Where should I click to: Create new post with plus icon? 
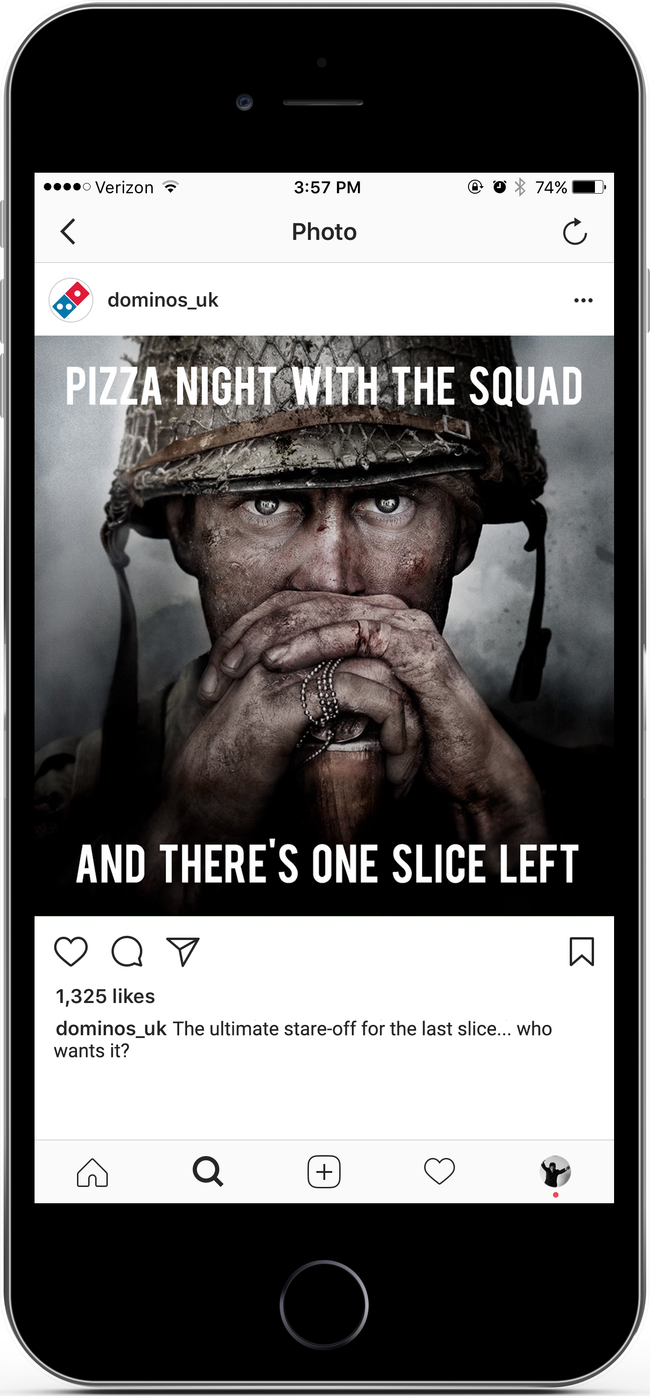[324, 1172]
